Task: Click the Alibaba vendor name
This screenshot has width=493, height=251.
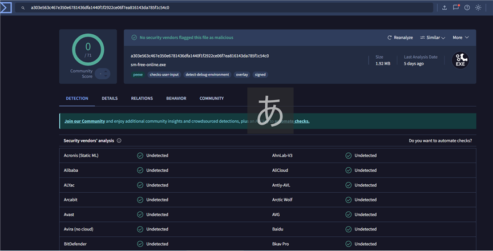Action: [71, 170]
